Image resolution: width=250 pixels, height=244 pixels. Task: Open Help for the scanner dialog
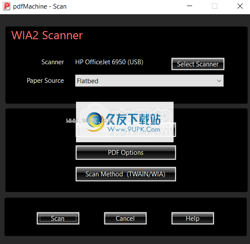[193, 219]
